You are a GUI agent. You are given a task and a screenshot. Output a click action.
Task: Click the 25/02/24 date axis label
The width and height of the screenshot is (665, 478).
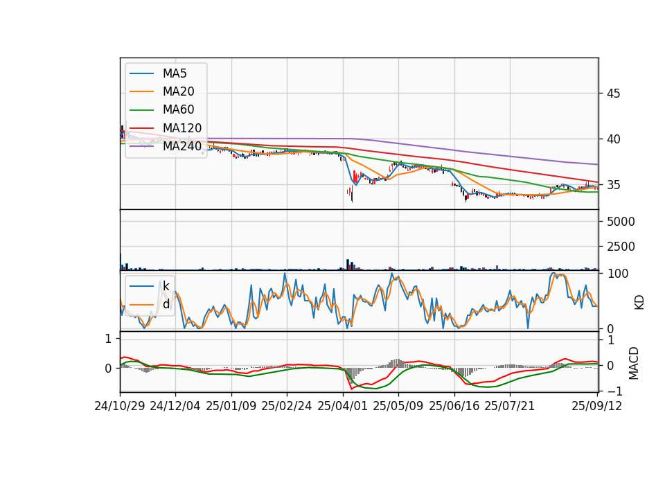tap(286, 406)
